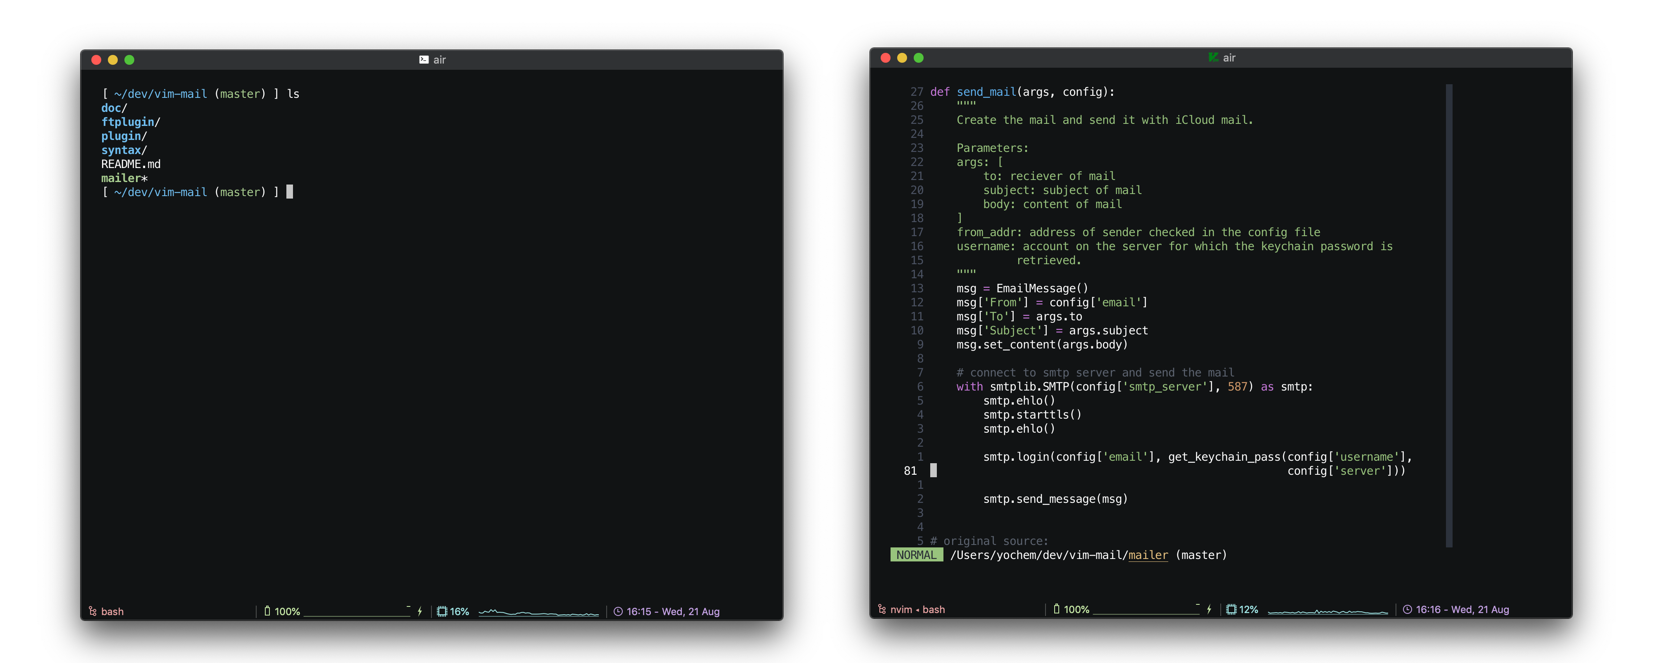Click the block cursor at the bottom prompt

pos(289,192)
